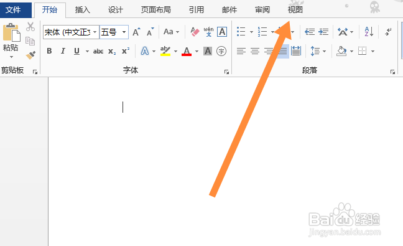Expand the font size dropdown arrow
The width and height of the screenshot is (403, 246).
(x=124, y=32)
